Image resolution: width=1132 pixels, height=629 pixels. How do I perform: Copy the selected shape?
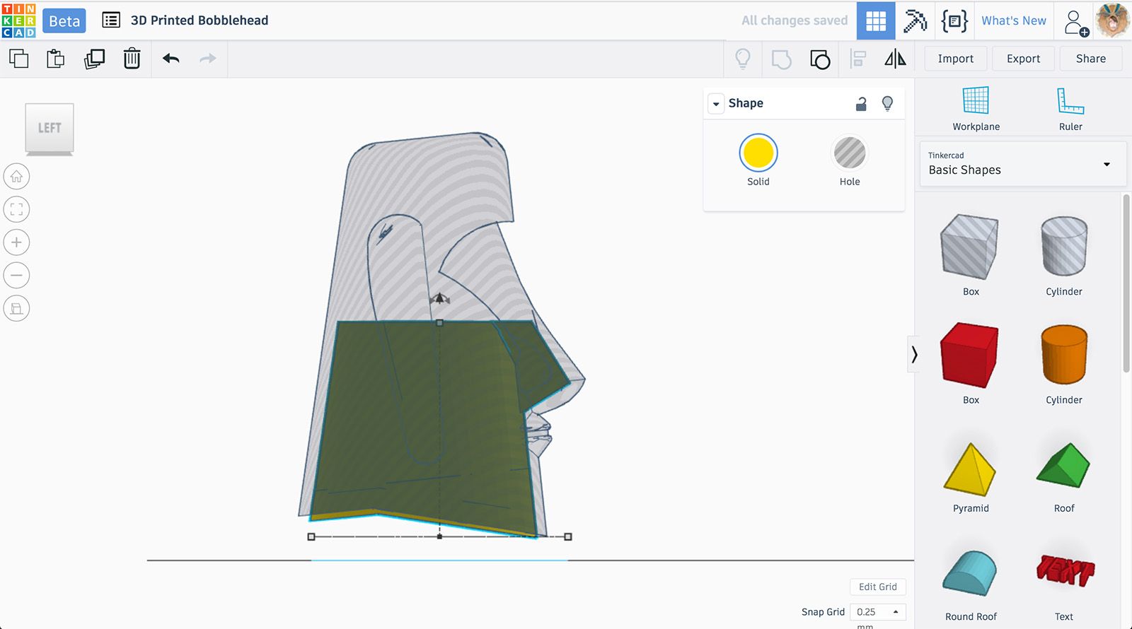(x=19, y=59)
